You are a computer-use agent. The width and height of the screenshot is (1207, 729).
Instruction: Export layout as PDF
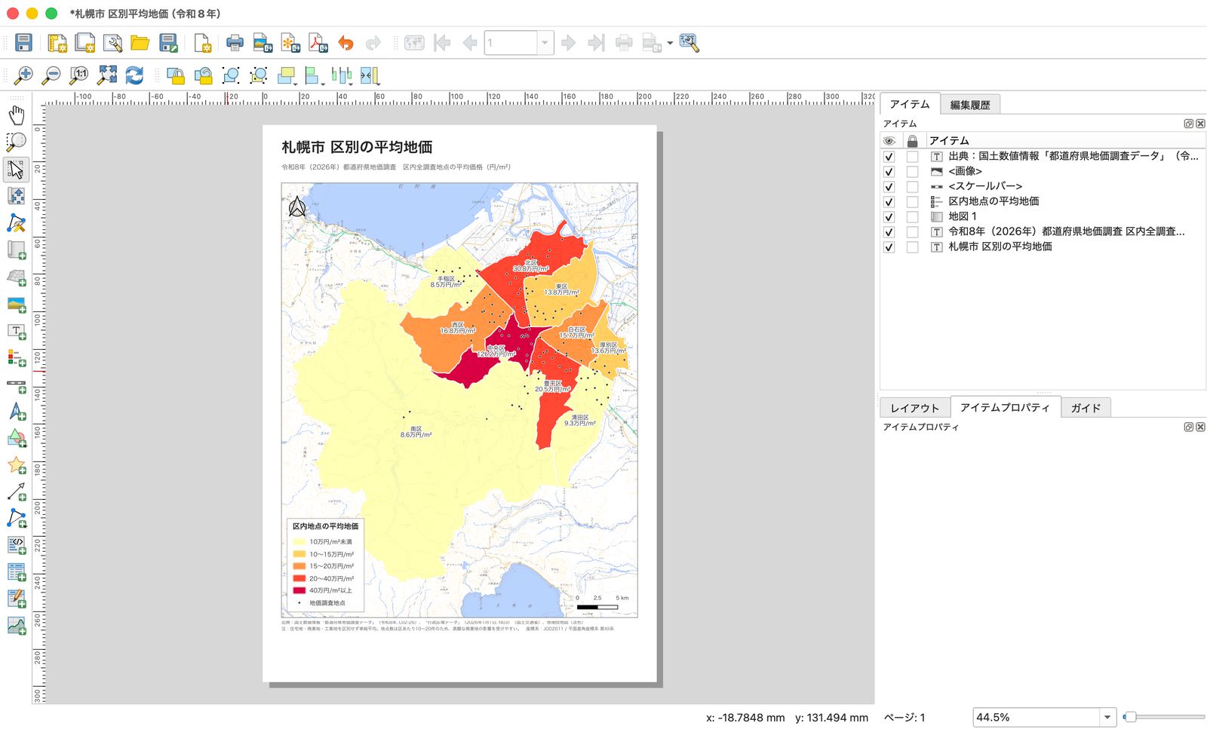click(318, 43)
